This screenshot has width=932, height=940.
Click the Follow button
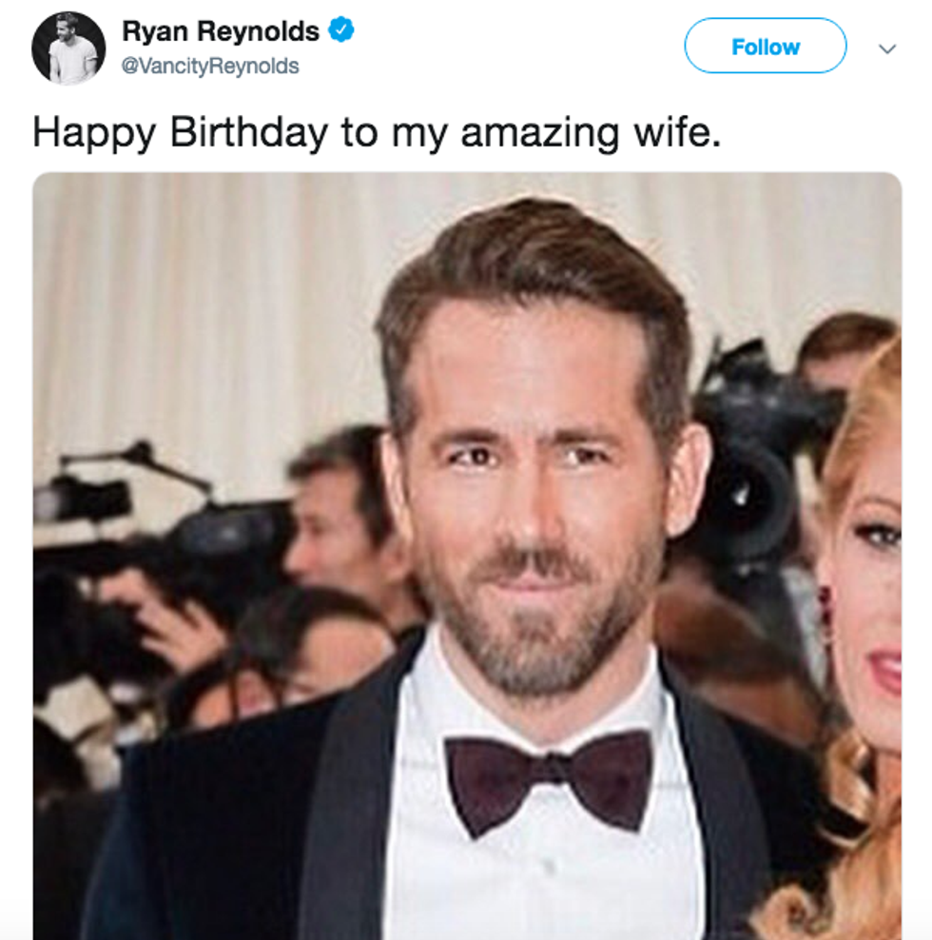tap(765, 47)
